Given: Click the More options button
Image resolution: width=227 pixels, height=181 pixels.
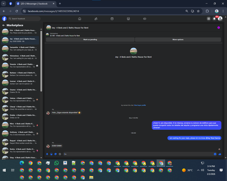Looking at the screenshot, I should pos(178,39).
